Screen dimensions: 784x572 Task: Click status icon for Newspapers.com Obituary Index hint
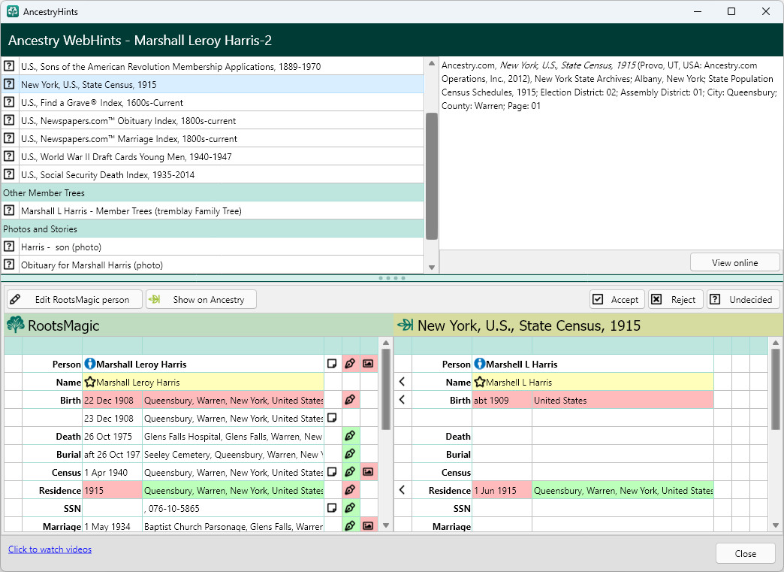click(x=9, y=120)
